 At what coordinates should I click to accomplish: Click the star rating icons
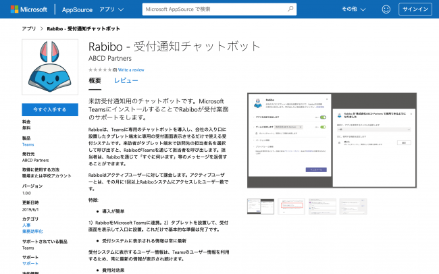point(100,70)
